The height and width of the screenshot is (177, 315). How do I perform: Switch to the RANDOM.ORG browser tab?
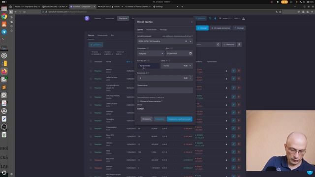pos(55,6)
